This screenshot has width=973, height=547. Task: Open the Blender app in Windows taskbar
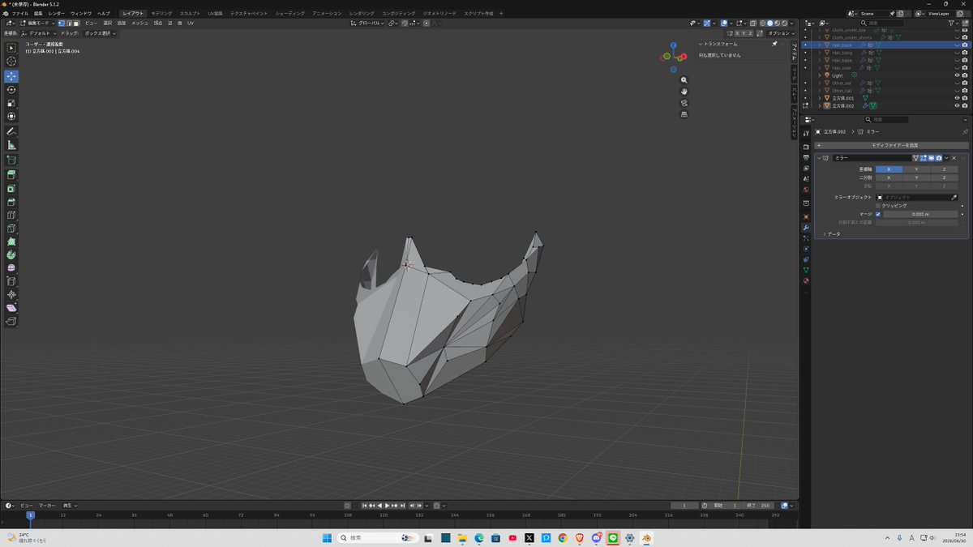pos(646,537)
